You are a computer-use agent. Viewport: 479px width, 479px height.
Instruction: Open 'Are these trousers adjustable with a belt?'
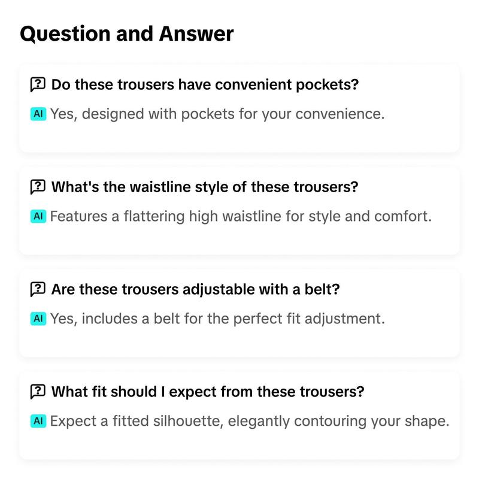pyautogui.click(x=196, y=289)
